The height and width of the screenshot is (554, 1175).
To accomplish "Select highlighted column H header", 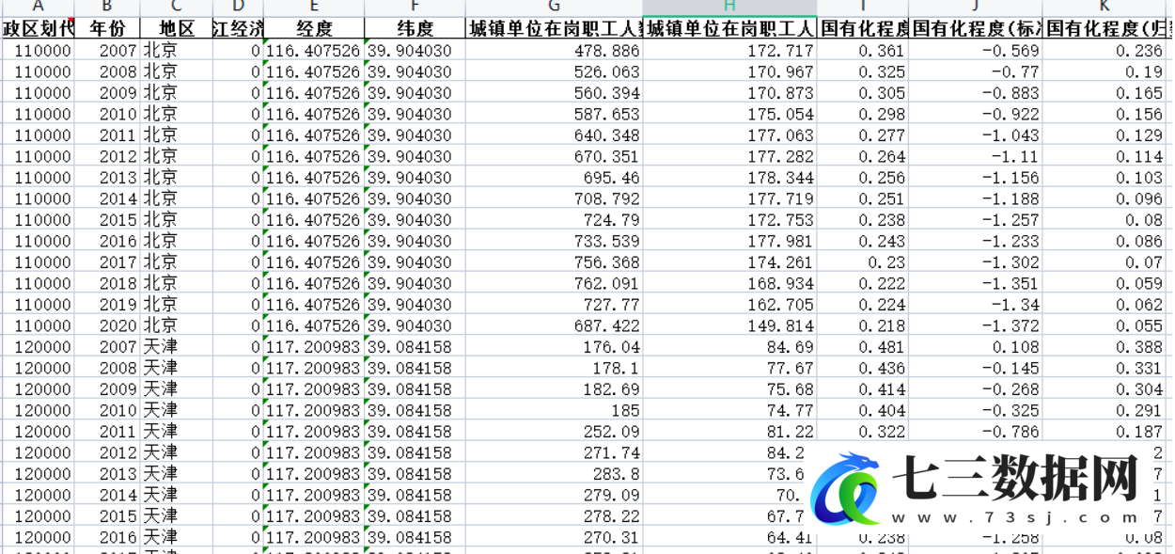I will pos(729,8).
